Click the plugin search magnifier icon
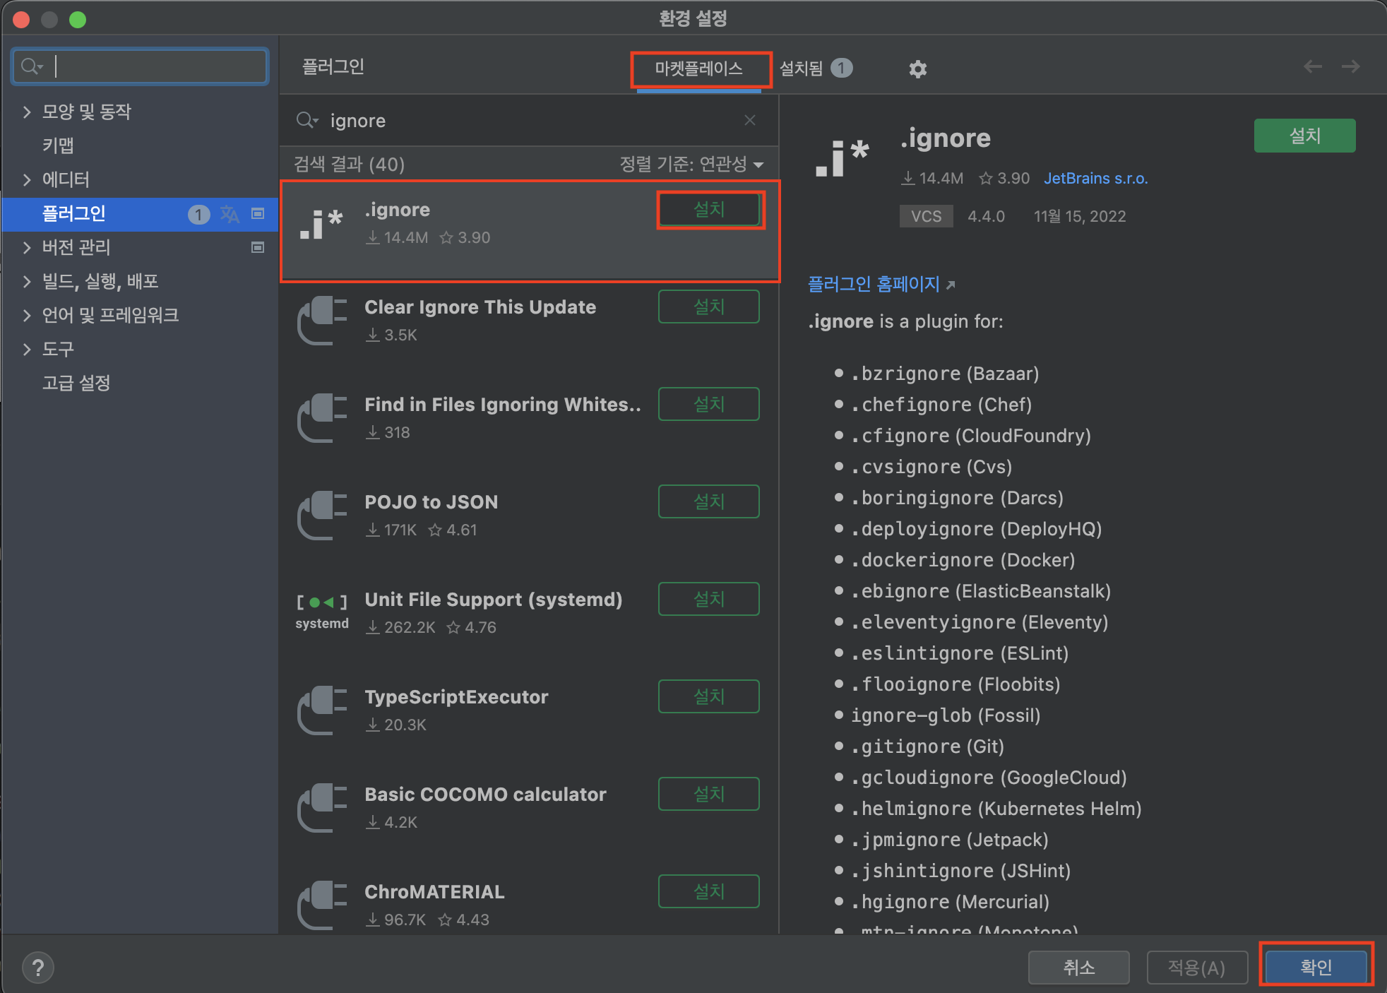1387x993 pixels. coord(306,120)
